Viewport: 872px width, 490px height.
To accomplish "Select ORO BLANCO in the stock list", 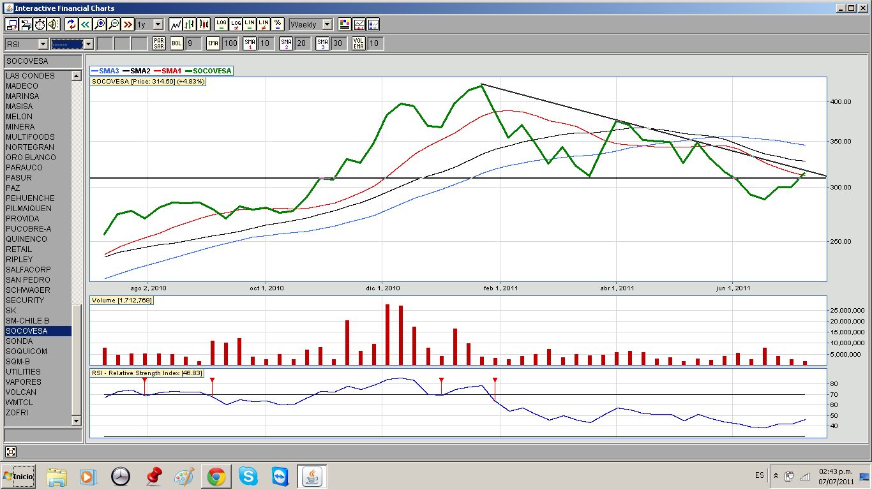I will (x=38, y=158).
